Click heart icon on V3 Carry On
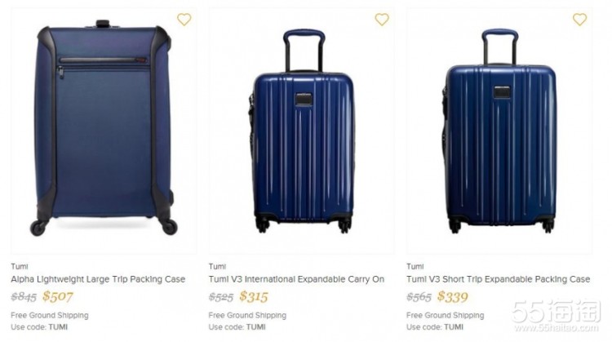Screen dimensions: 612x342 coord(382,19)
